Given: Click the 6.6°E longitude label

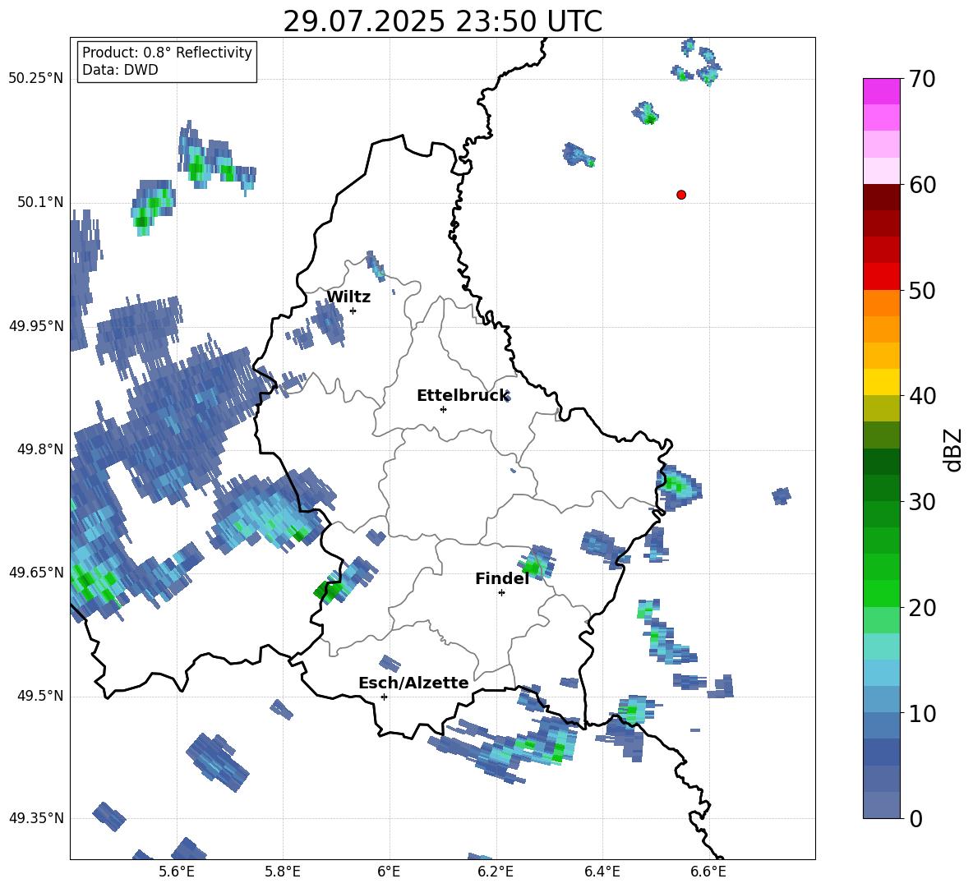Looking at the screenshot, I should click(708, 872).
